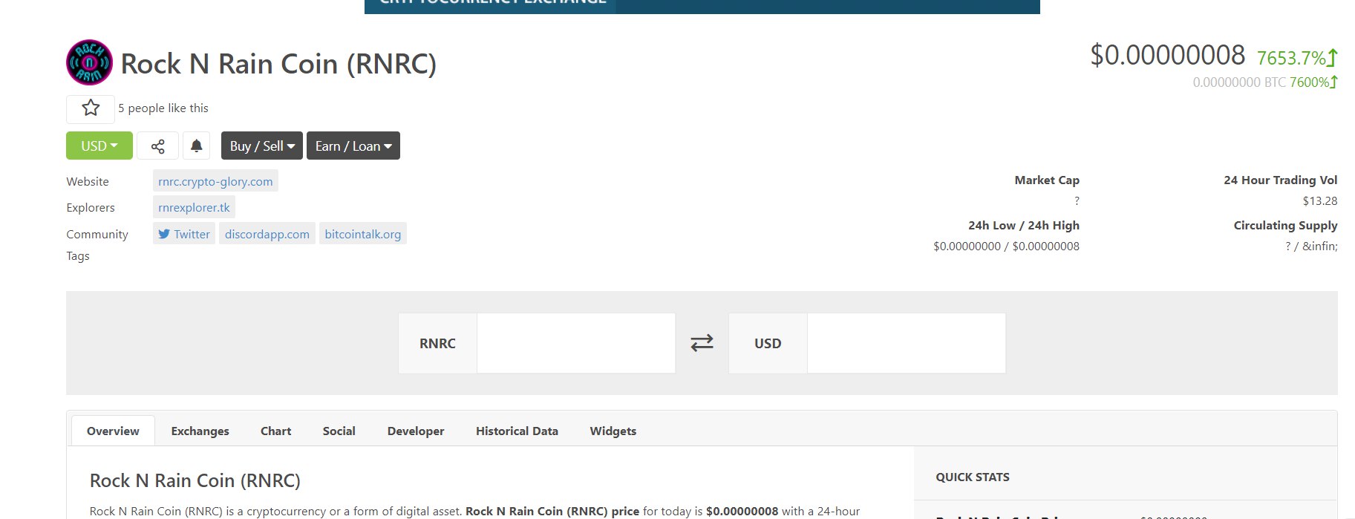Viewport: 1355px width, 519px height.
Task: Click the 24h Low / 24h High label
Action: [1024, 226]
